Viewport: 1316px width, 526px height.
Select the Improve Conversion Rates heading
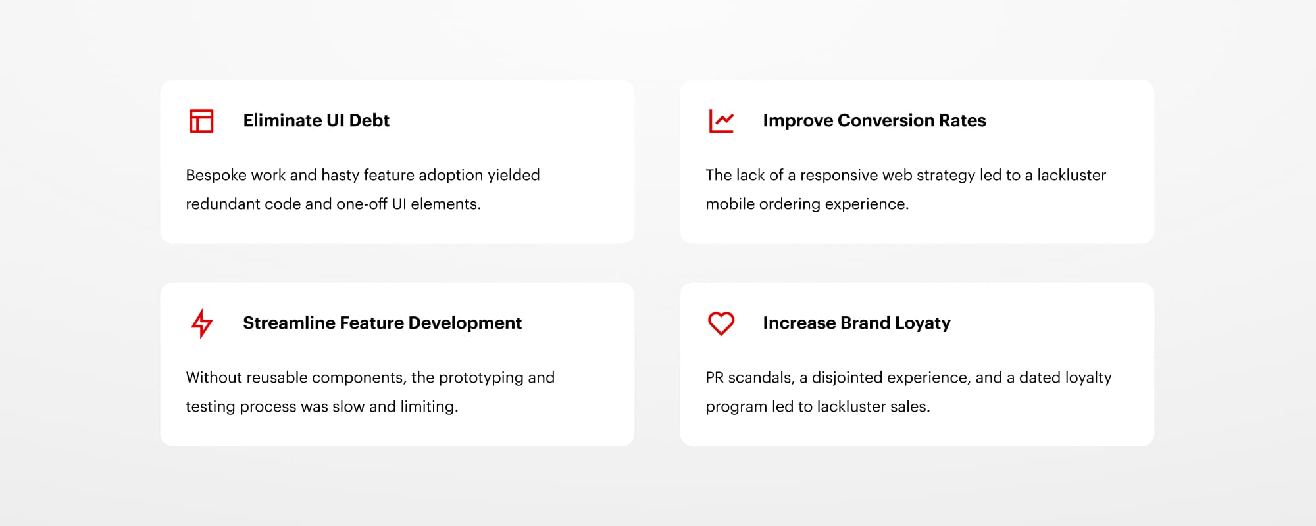[x=874, y=120]
